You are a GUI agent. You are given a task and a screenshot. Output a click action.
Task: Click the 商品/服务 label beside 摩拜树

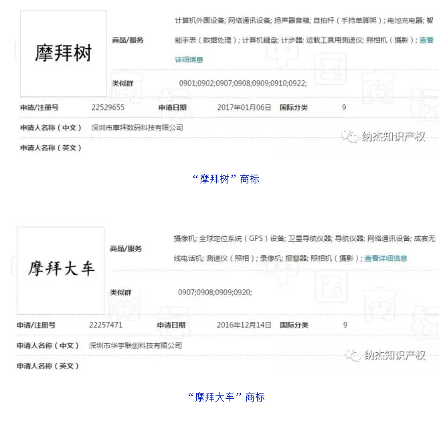tap(127, 40)
